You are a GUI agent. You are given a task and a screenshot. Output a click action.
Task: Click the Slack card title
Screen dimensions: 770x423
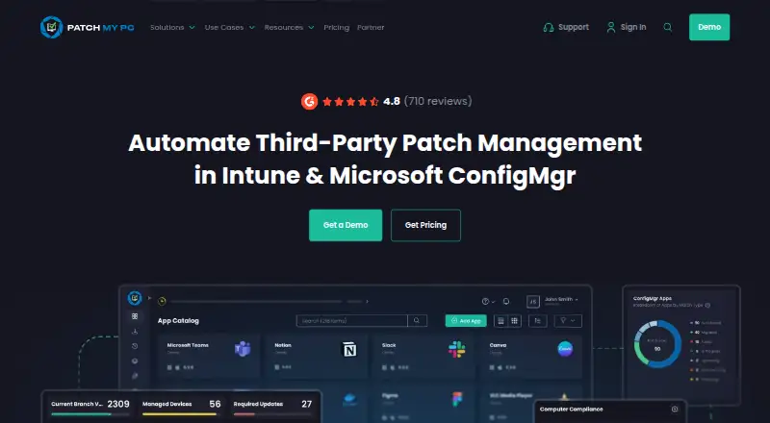pyautogui.click(x=389, y=345)
